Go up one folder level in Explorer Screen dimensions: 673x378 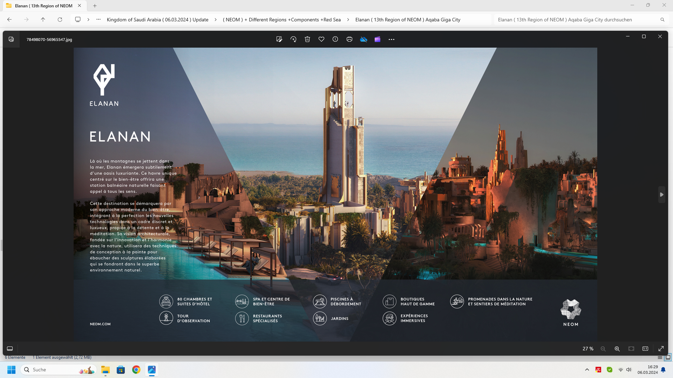43,20
